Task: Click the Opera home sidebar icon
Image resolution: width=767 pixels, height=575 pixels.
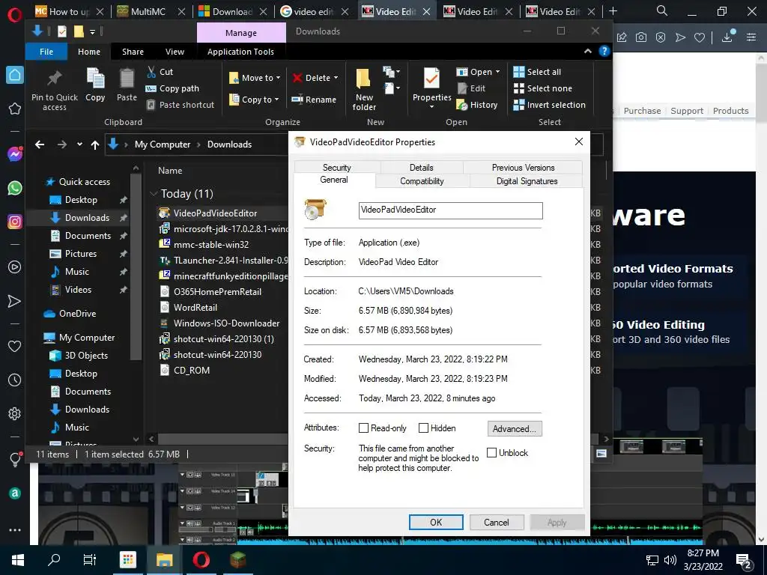Action: [x=15, y=75]
